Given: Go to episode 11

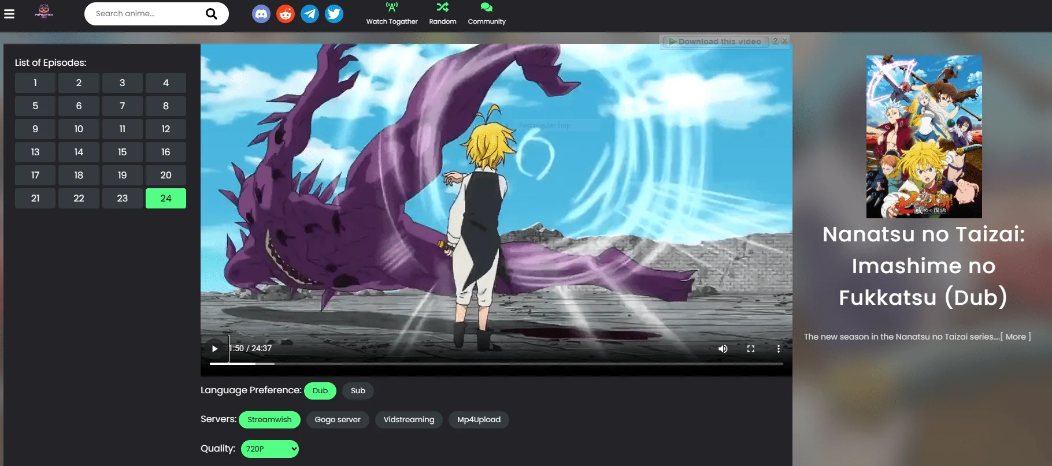Looking at the screenshot, I should tap(123, 129).
